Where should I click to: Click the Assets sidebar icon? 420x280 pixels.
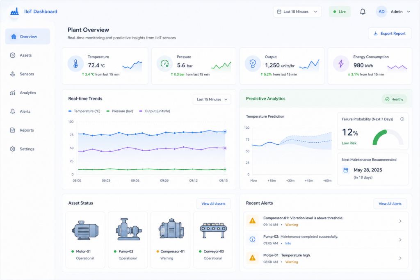tap(13, 55)
